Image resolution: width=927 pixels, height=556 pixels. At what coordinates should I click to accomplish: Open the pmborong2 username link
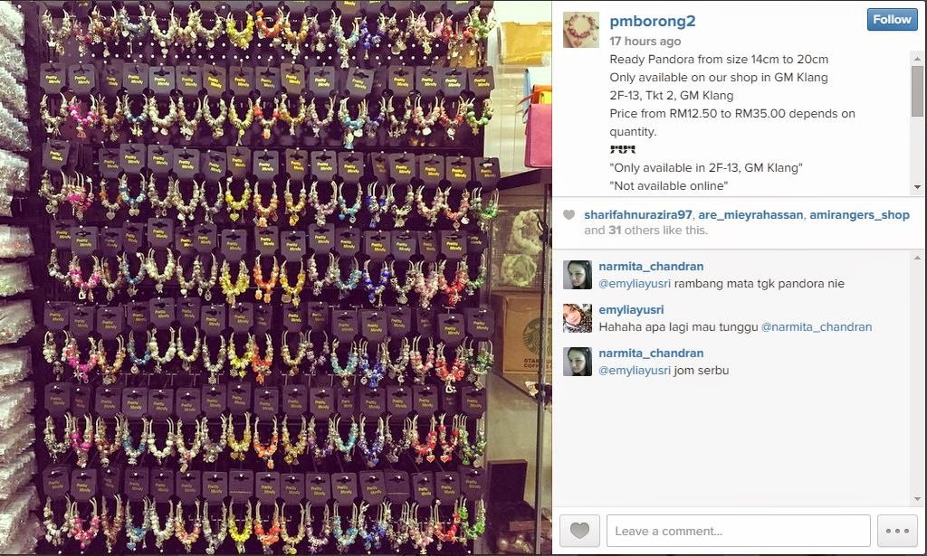tap(652, 22)
